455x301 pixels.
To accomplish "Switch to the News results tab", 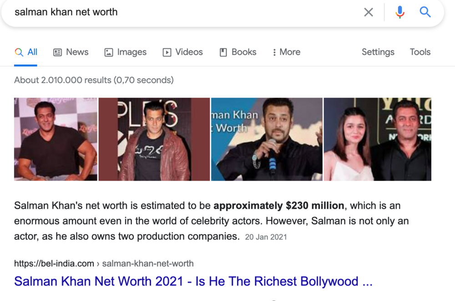I will tap(71, 52).
